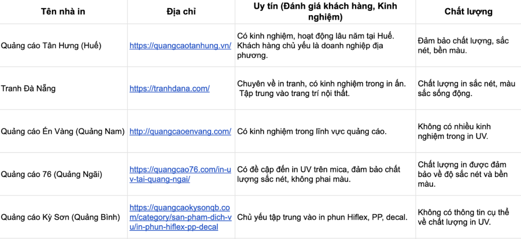The width and height of the screenshot is (521, 239).
Task: Click the 'Chủ yếu tập trung vào in phun' cell
Action: 325,217
